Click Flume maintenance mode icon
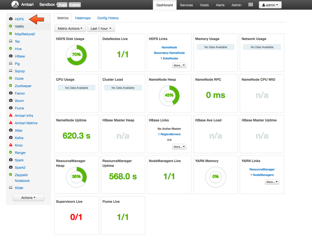The width and height of the screenshot is (312, 243). pyautogui.click(x=11, y=108)
